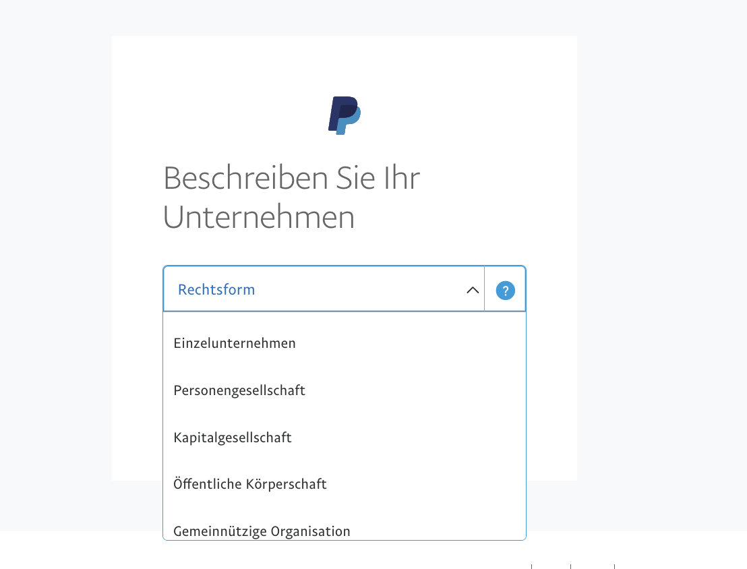Select Einzelunternehmen from the list

[x=344, y=343]
